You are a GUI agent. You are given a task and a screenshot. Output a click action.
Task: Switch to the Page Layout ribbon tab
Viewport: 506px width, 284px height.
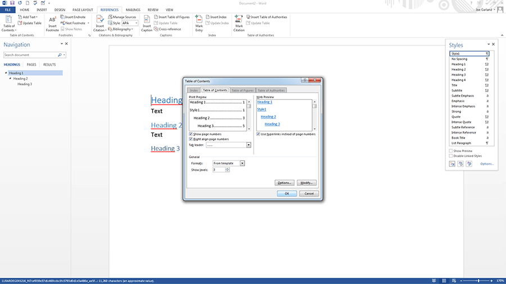pos(82,10)
